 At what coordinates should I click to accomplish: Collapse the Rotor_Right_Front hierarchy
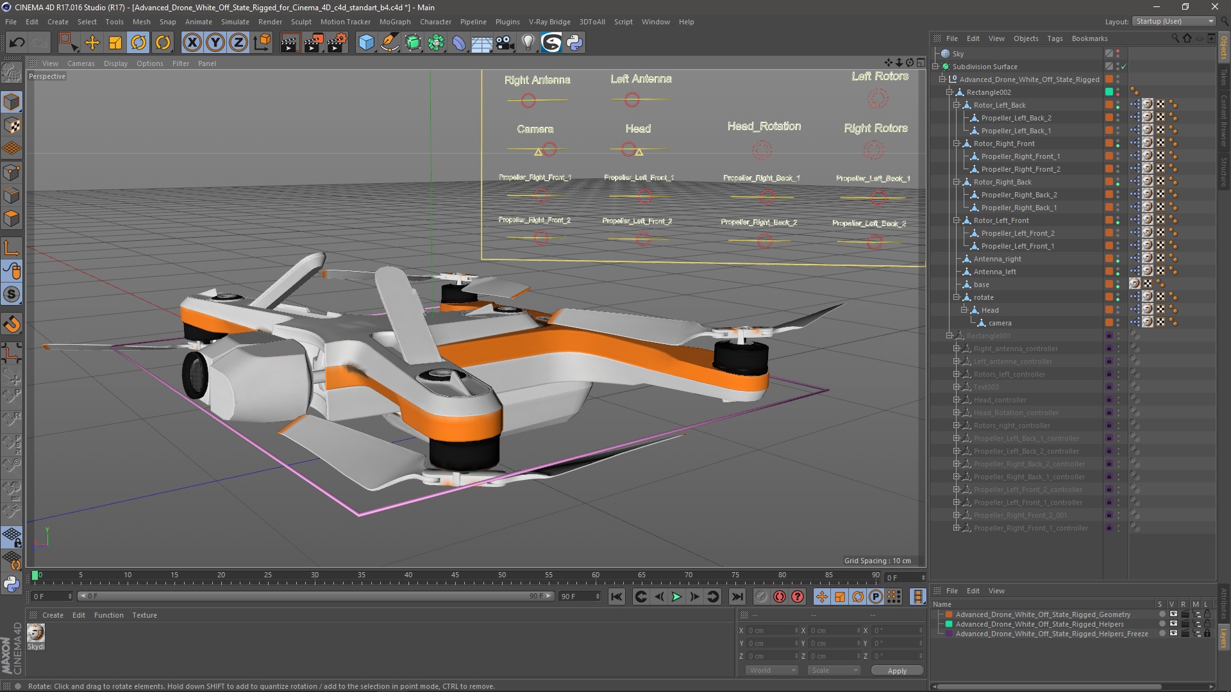(957, 144)
